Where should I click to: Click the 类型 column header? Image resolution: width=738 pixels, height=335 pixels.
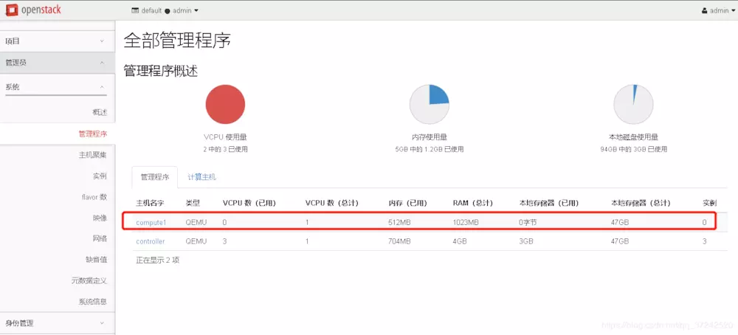[x=193, y=203]
